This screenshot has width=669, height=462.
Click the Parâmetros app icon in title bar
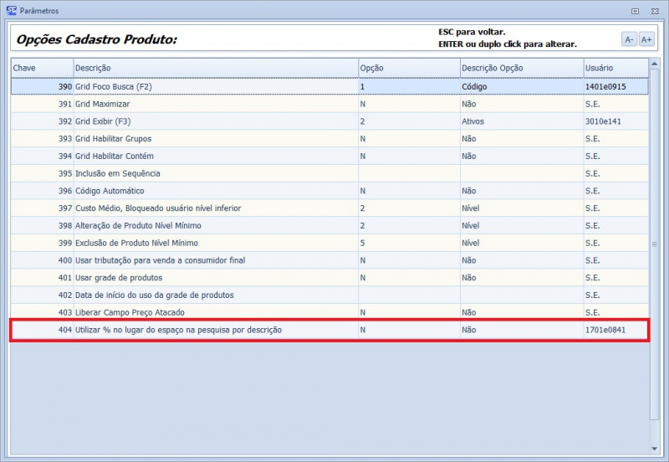[11, 11]
